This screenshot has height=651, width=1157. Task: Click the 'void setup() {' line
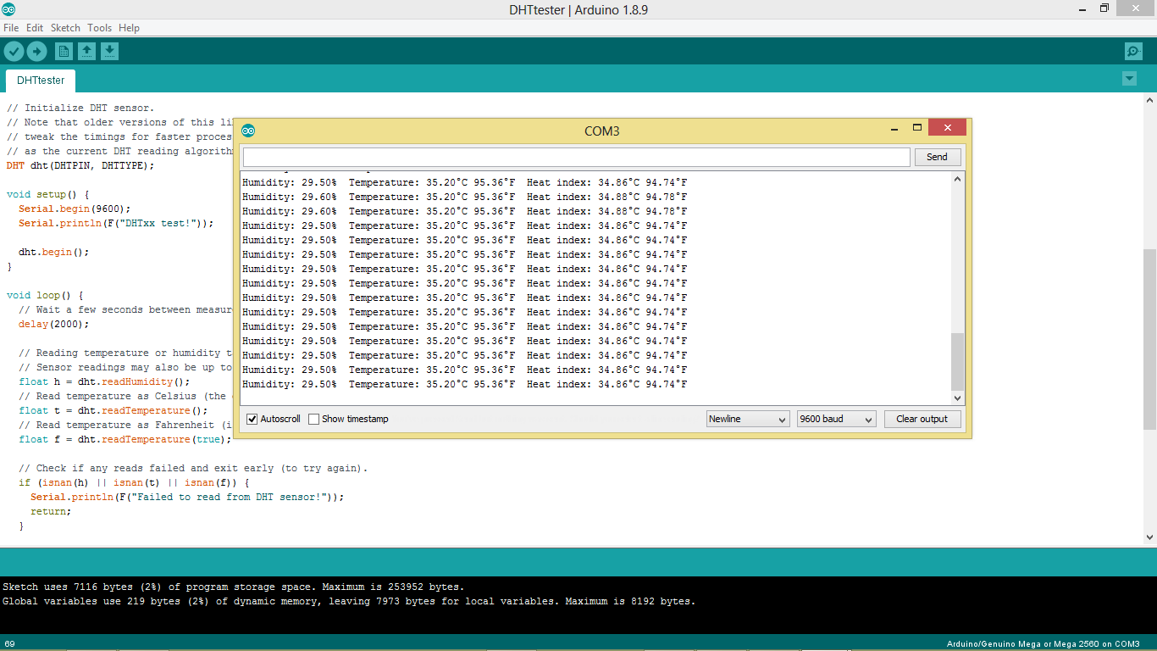(x=47, y=194)
